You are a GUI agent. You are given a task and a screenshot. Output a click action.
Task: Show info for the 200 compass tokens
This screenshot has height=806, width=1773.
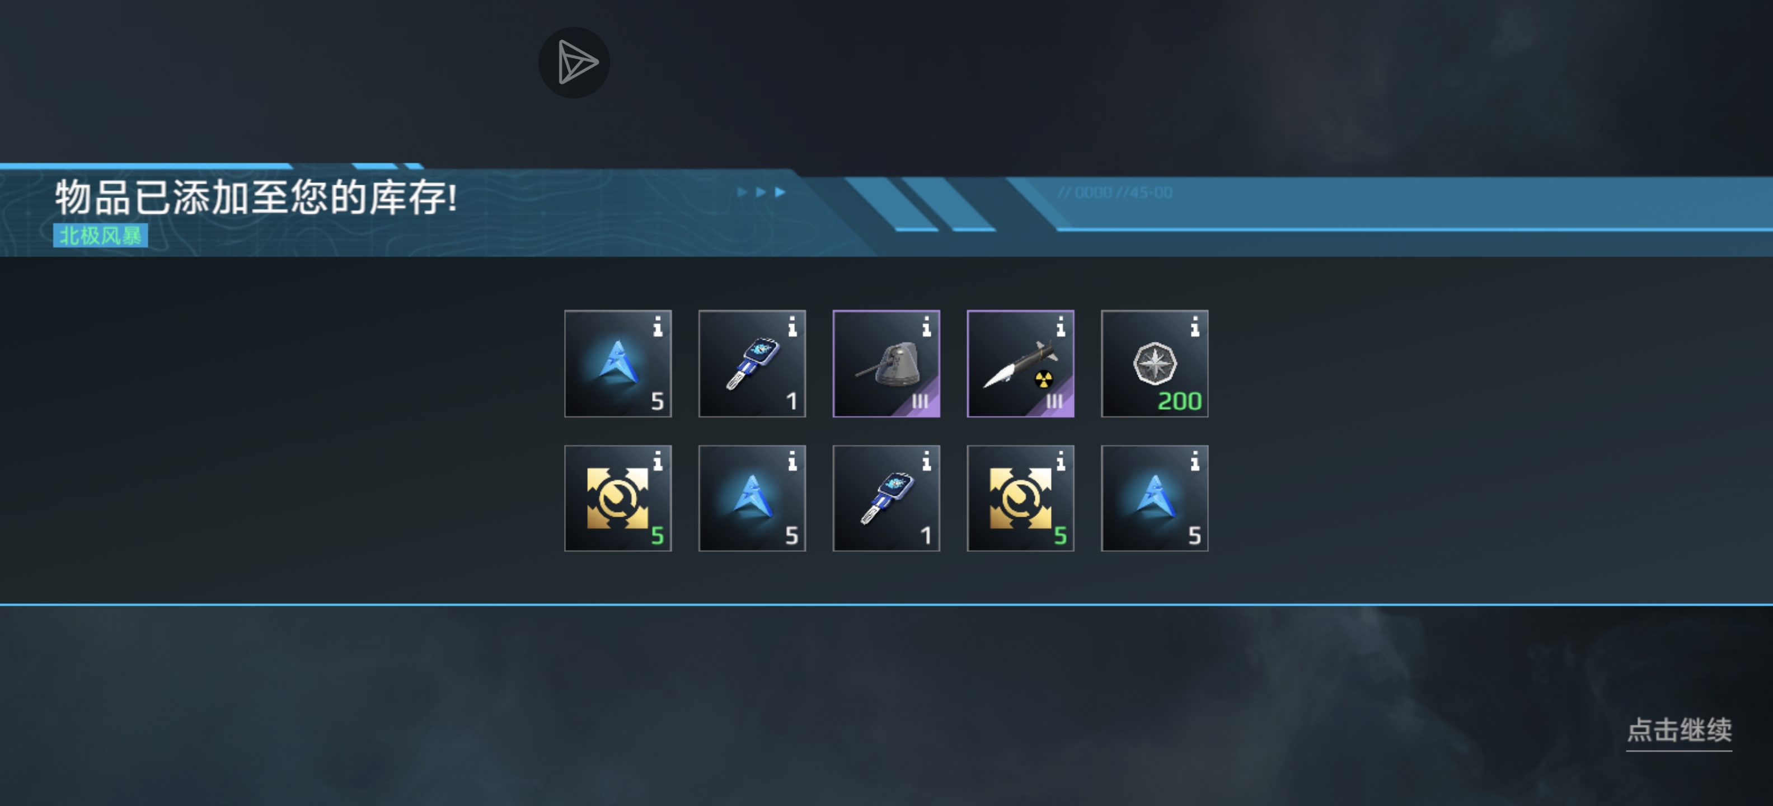pyautogui.click(x=1195, y=326)
